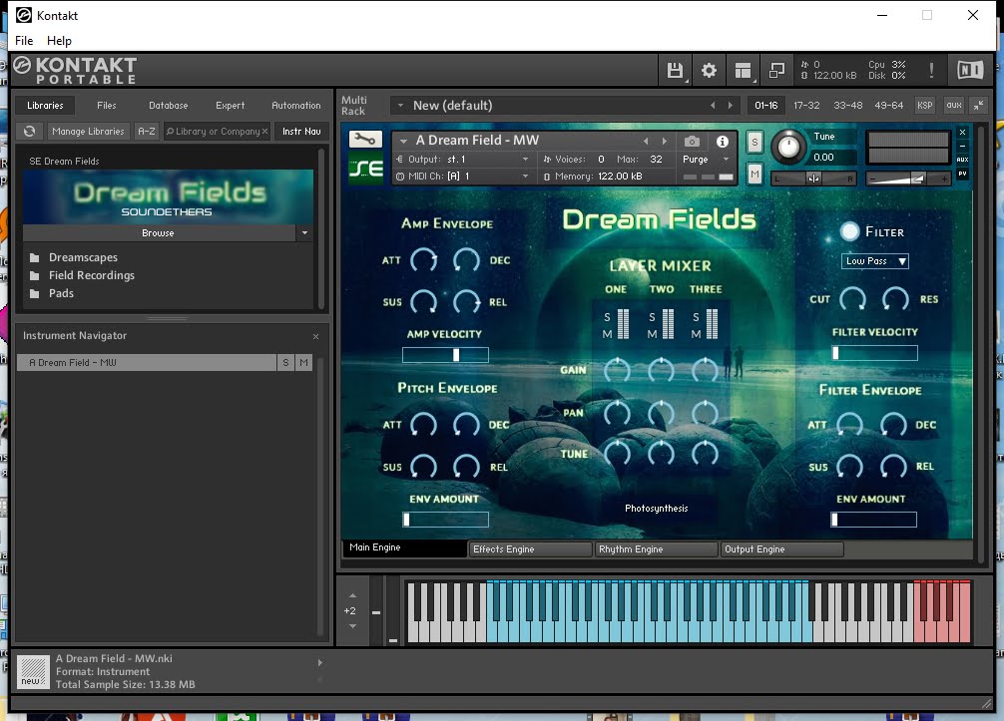Mute A Dream Field in Instrument Navigator
Viewport: 1004px width, 721px height.
[x=303, y=363]
